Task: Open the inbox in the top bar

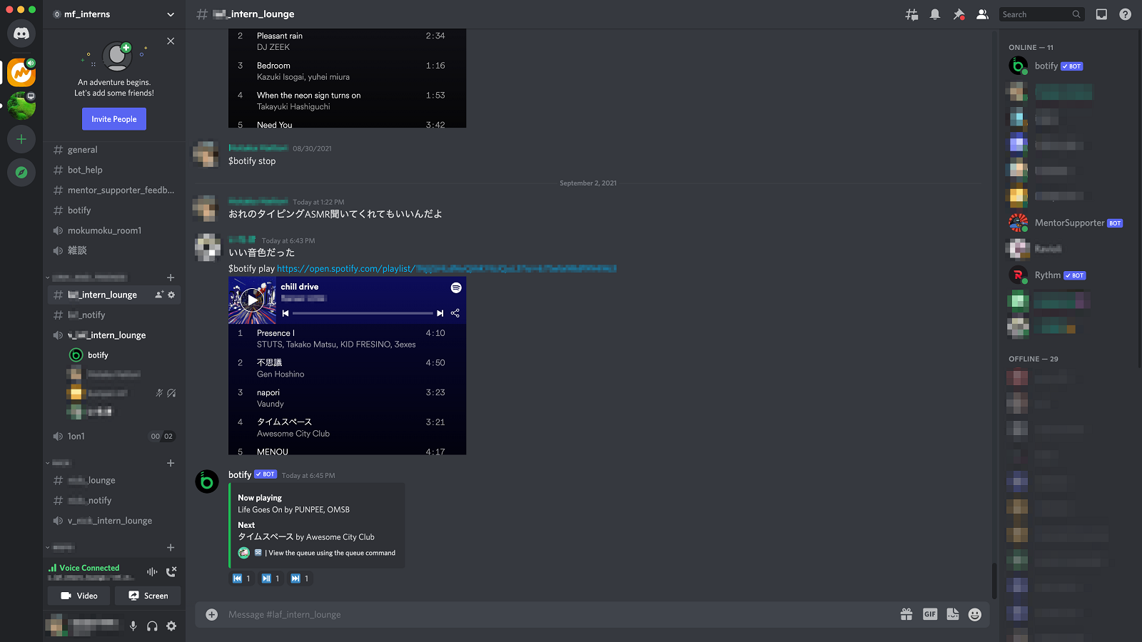Action: point(1101,14)
